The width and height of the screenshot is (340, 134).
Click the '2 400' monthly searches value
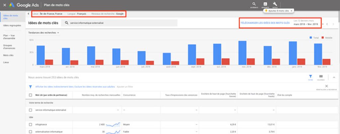tap(102, 124)
